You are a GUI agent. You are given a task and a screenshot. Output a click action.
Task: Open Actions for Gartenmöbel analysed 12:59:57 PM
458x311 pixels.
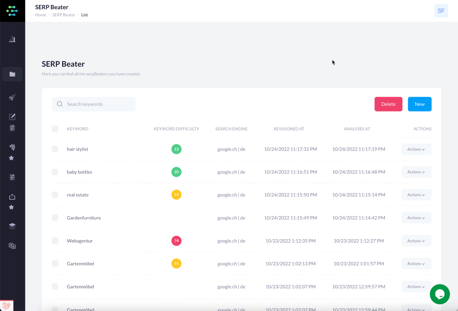click(416, 286)
